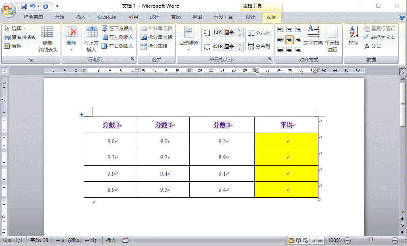
Task: Switch to Full Screen Reading view
Action: coord(298,240)
